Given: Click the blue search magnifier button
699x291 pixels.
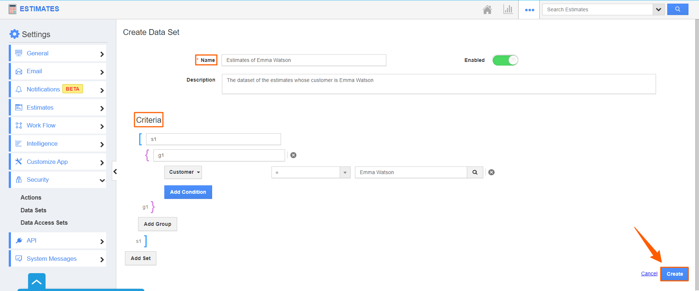Looking at the screenshot, I should (677, 9).
